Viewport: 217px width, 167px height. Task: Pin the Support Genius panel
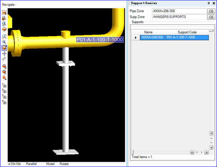pyautogui.click(x=209, y=3)
